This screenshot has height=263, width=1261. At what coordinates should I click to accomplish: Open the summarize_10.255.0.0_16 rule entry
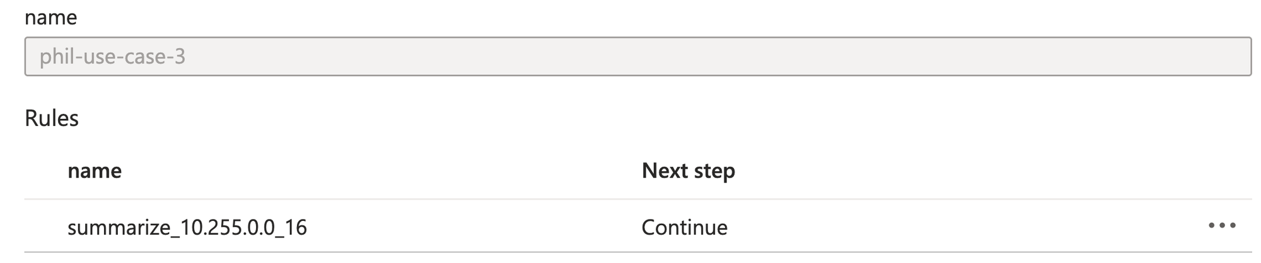tap(187, 227)
